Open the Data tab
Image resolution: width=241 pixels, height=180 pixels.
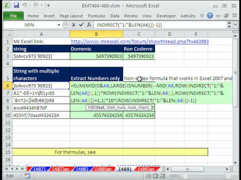click(115, 16)
